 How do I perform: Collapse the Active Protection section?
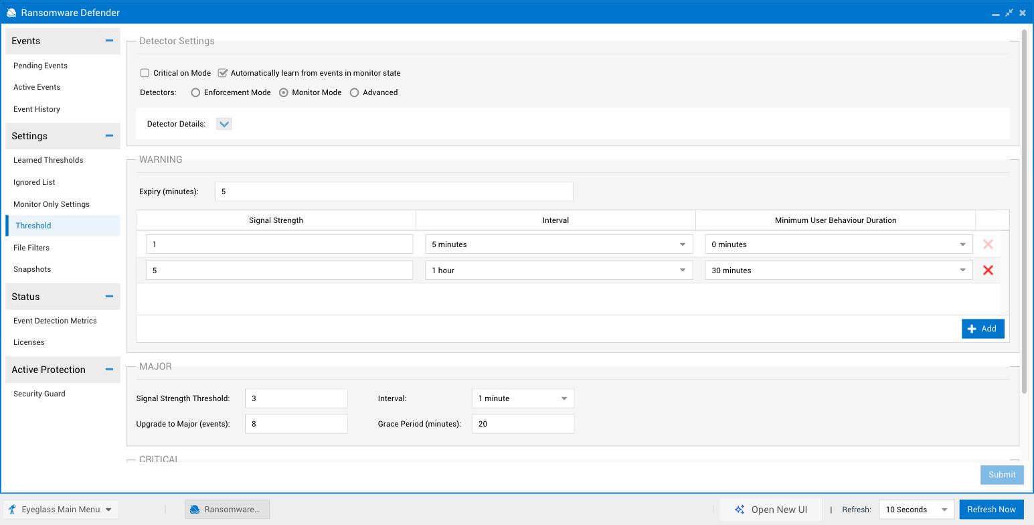109,370
